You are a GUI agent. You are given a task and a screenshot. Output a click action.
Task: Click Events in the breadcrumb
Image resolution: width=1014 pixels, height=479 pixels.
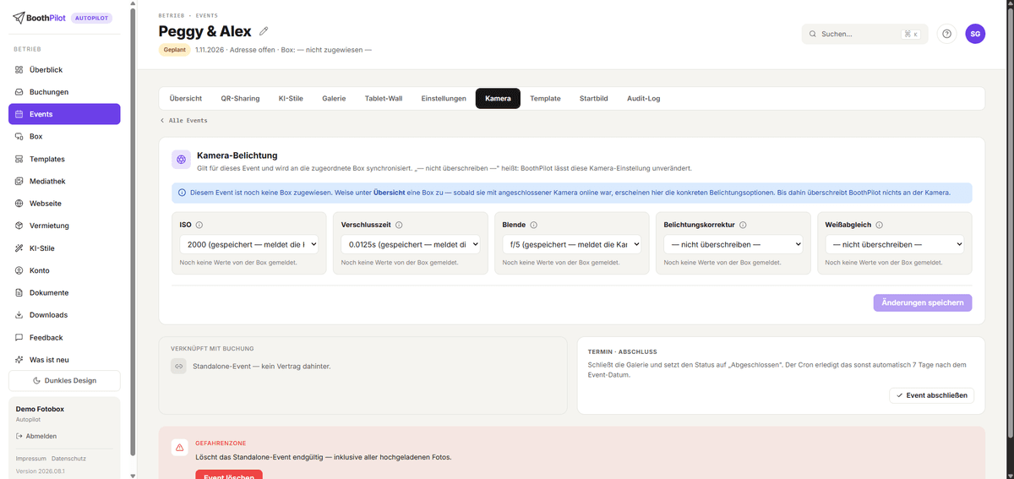[205, 15]
